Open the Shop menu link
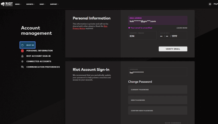Viewport: 218px width, 124px height. tap(43, 4)
